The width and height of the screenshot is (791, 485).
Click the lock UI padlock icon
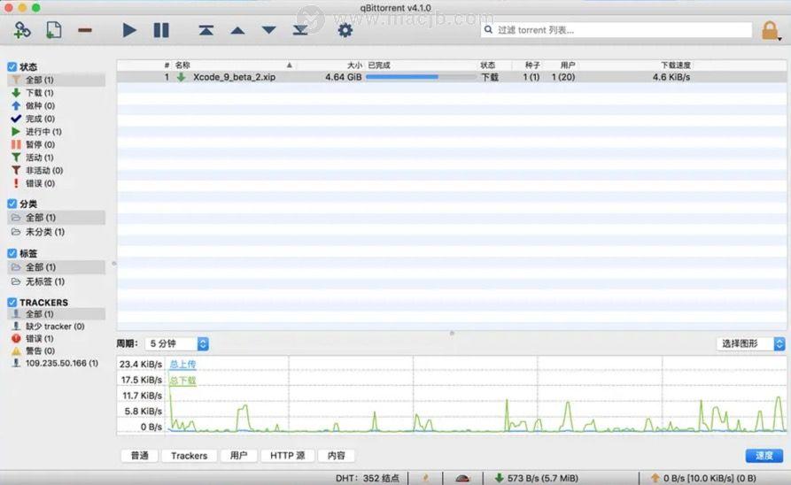(770, 30)
